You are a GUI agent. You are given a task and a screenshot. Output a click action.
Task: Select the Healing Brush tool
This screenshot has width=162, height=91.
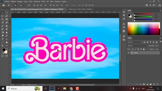[x=7, y=22]
